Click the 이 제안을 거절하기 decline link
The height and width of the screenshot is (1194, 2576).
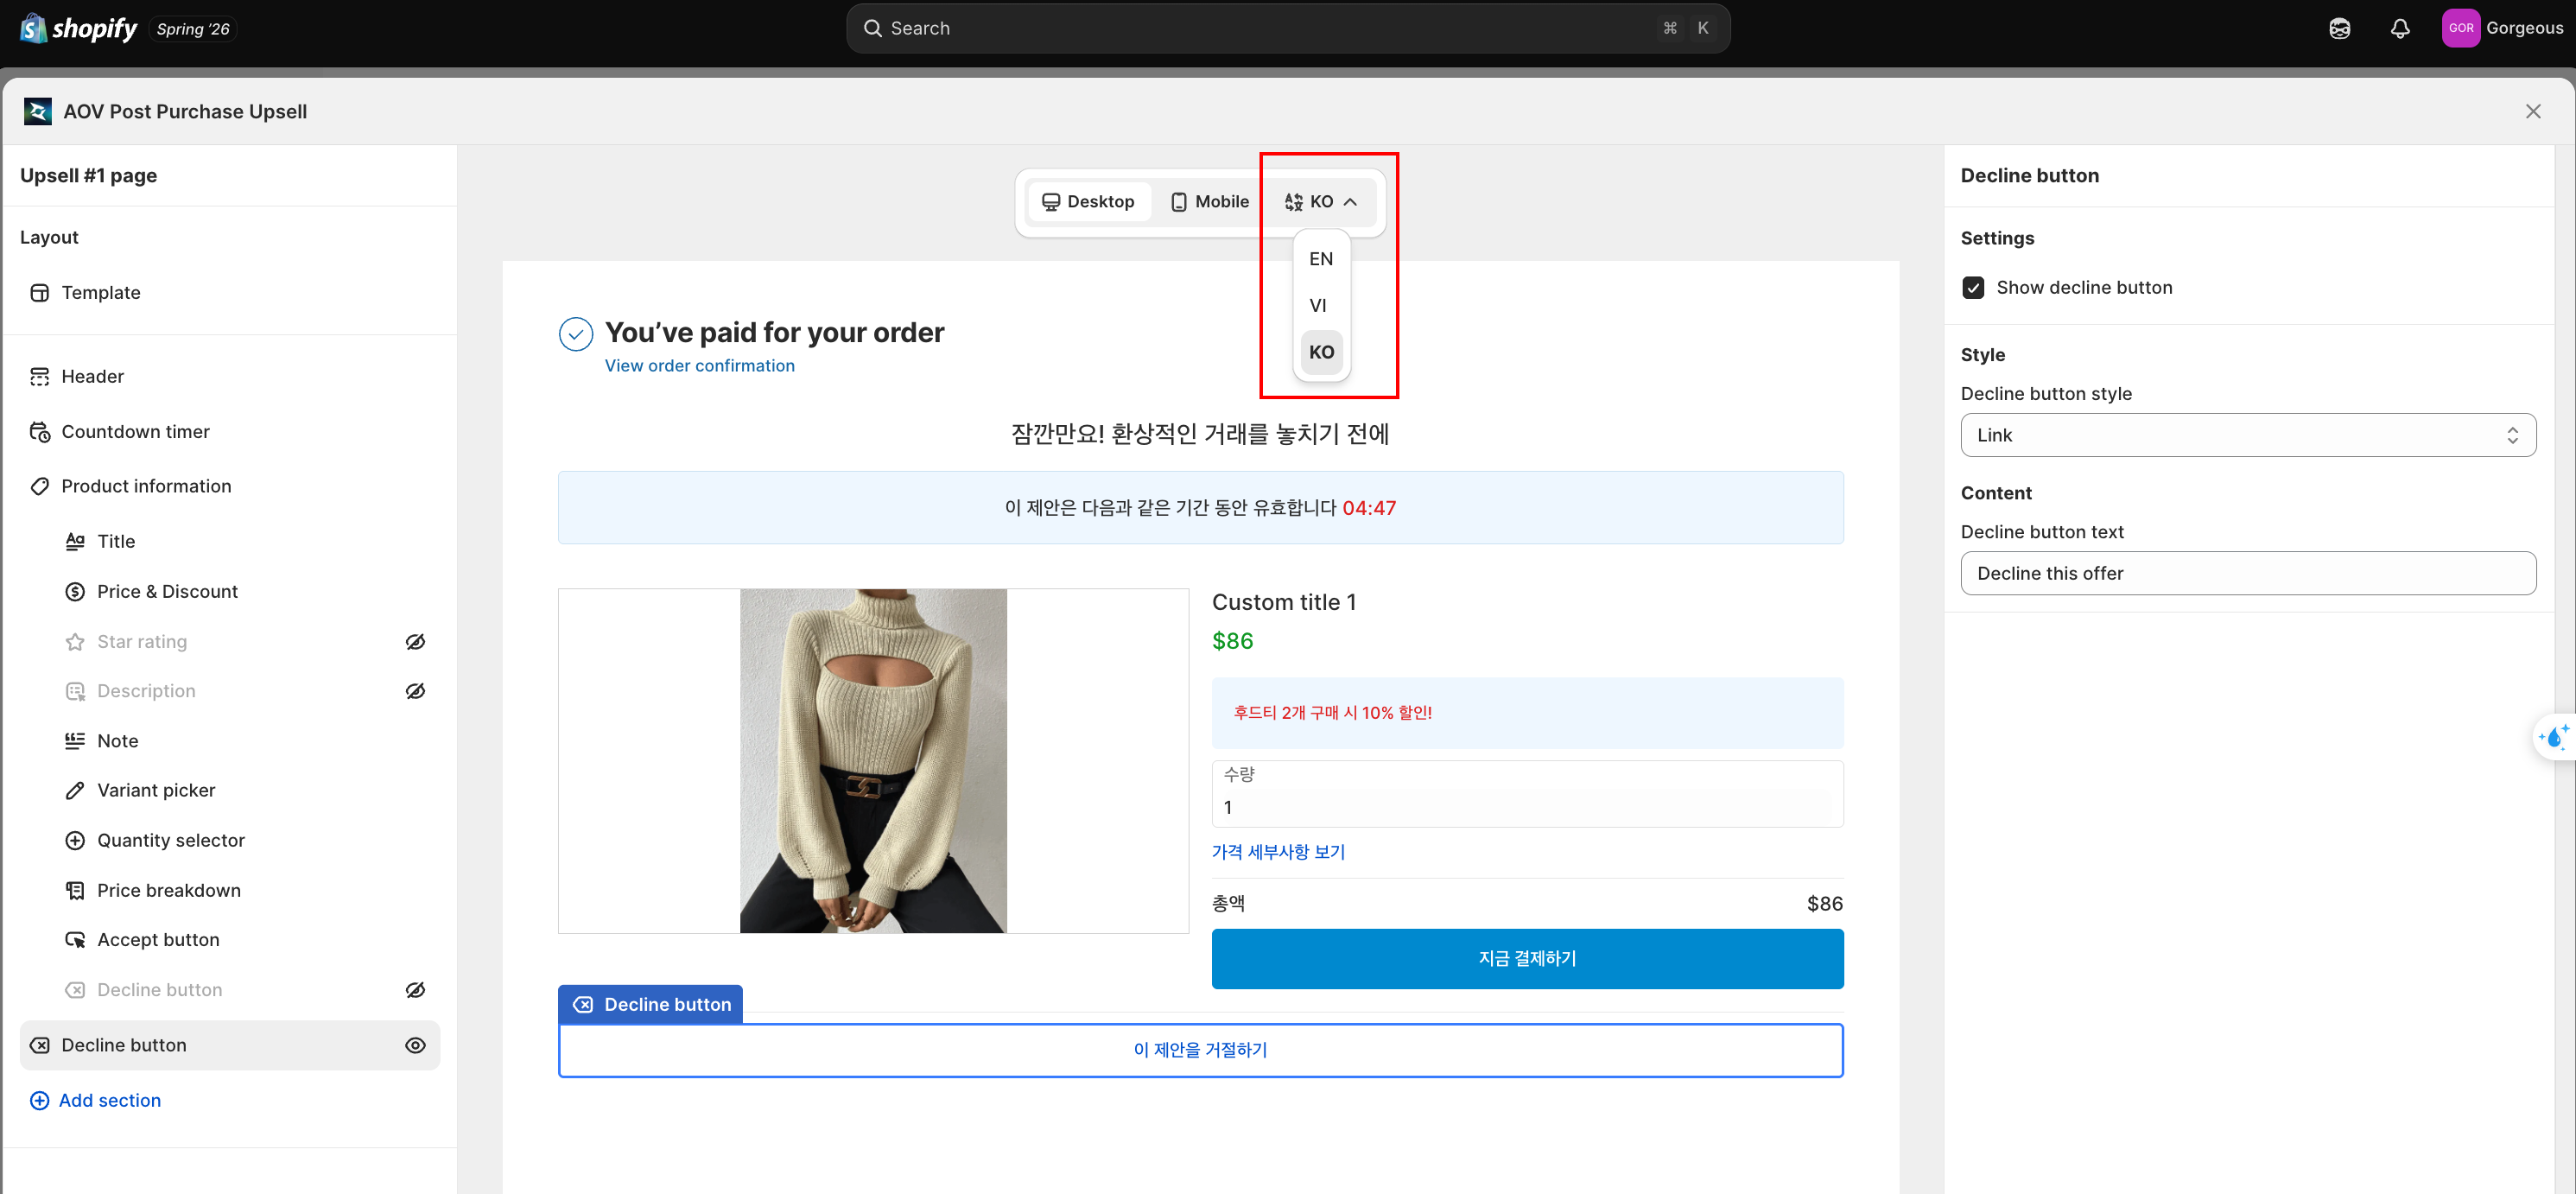[1200, 1050]
